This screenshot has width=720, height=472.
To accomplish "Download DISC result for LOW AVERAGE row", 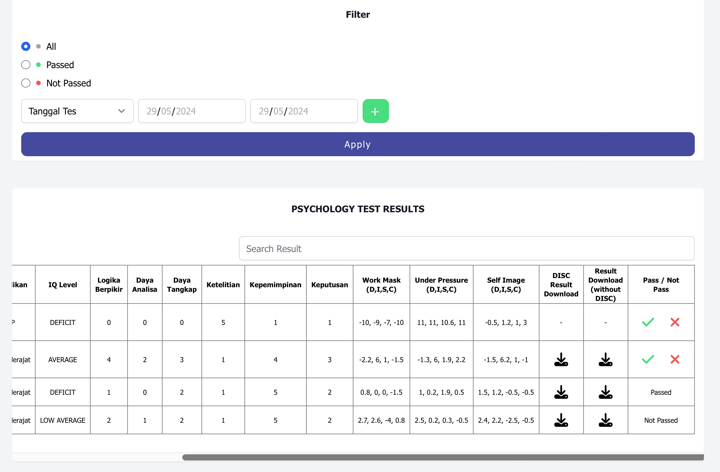I will click(561, 420).
